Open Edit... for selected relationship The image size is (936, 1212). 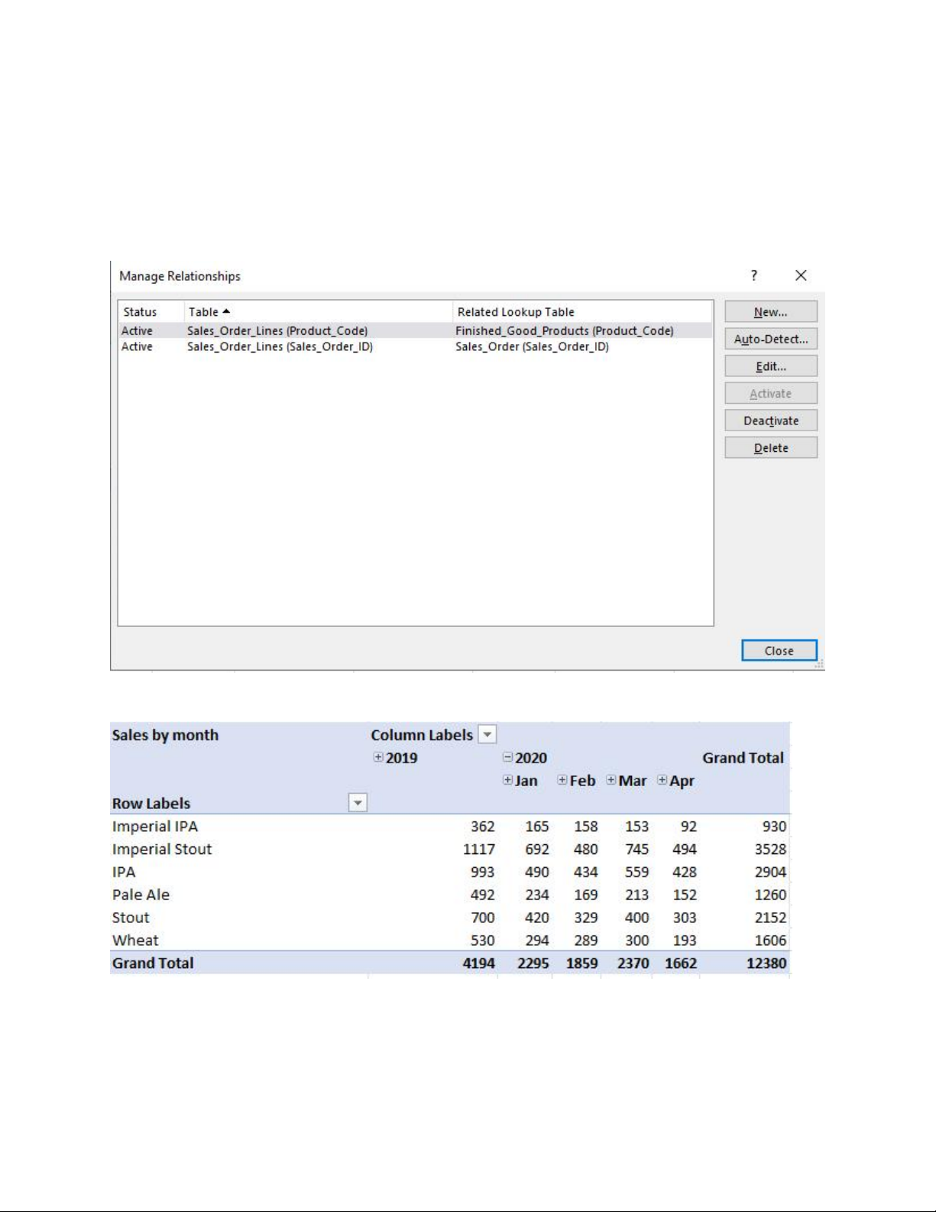coord(770,366)
